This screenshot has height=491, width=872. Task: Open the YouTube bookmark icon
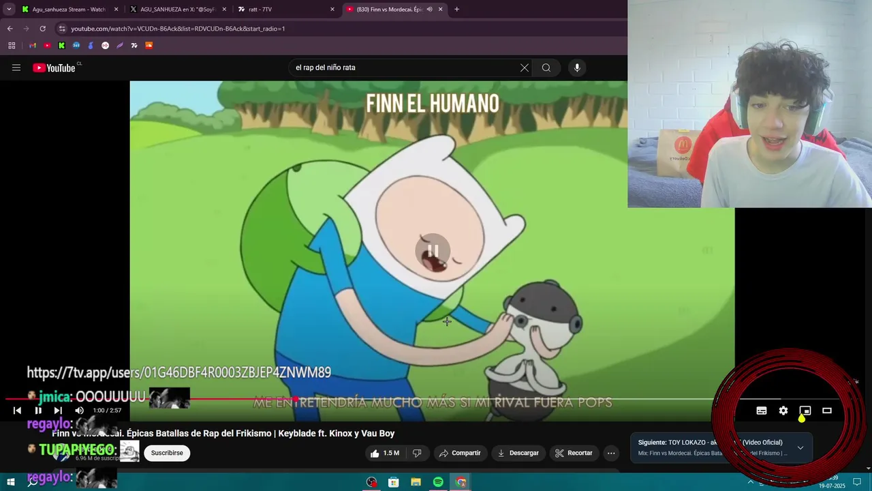(x=47, y=46)
